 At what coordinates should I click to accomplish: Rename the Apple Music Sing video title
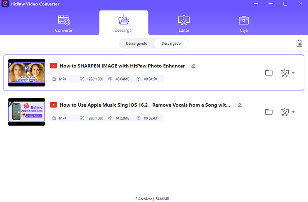pos(240,105)
